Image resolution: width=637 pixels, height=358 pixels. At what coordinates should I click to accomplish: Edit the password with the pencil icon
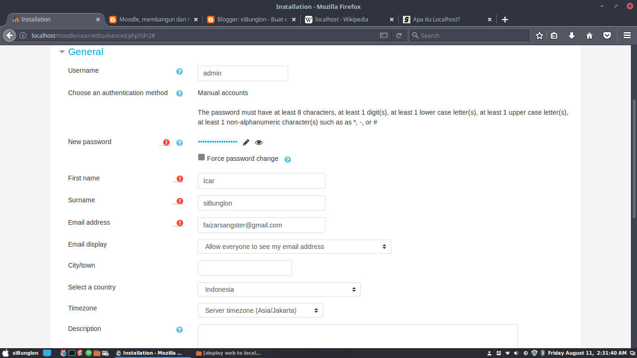[x=246, y=142]
